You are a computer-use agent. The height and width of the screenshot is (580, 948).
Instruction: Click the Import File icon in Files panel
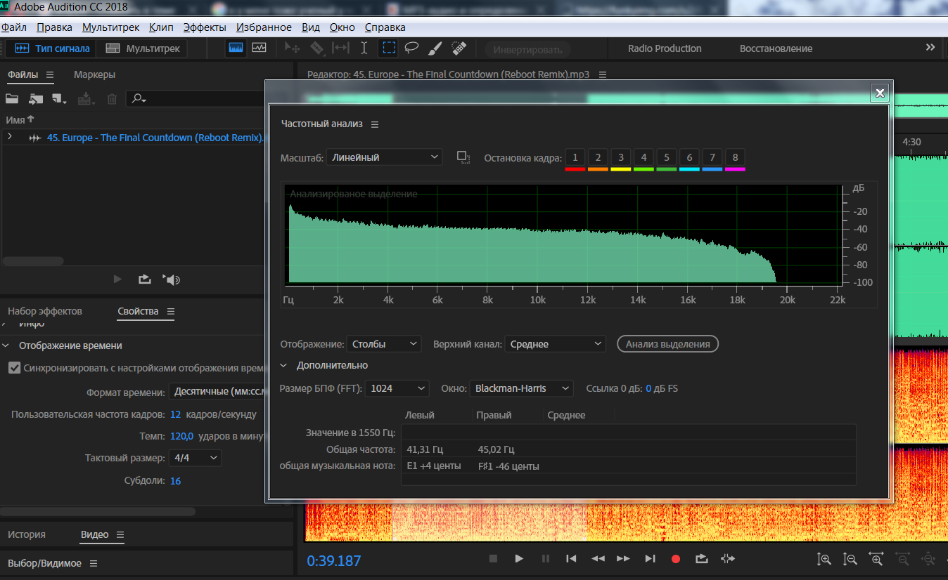(x=36, y=99)
